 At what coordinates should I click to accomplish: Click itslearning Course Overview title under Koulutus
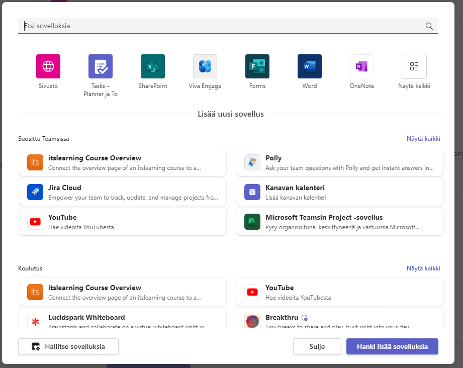point(95,288)
